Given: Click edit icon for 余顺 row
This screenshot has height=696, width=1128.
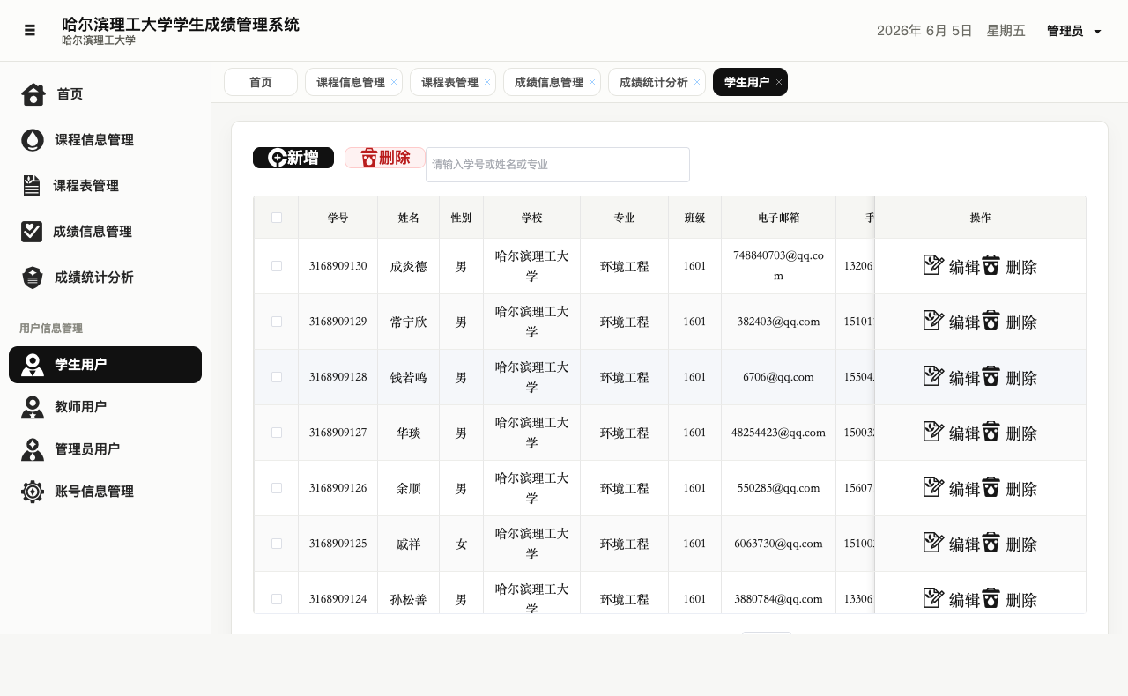Looking at the screenshot, I should point(933,487).
